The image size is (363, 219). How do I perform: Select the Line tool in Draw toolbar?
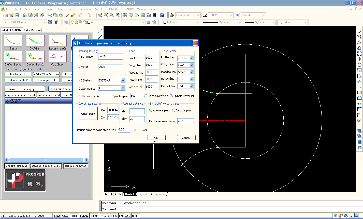(x=100, y=31)
